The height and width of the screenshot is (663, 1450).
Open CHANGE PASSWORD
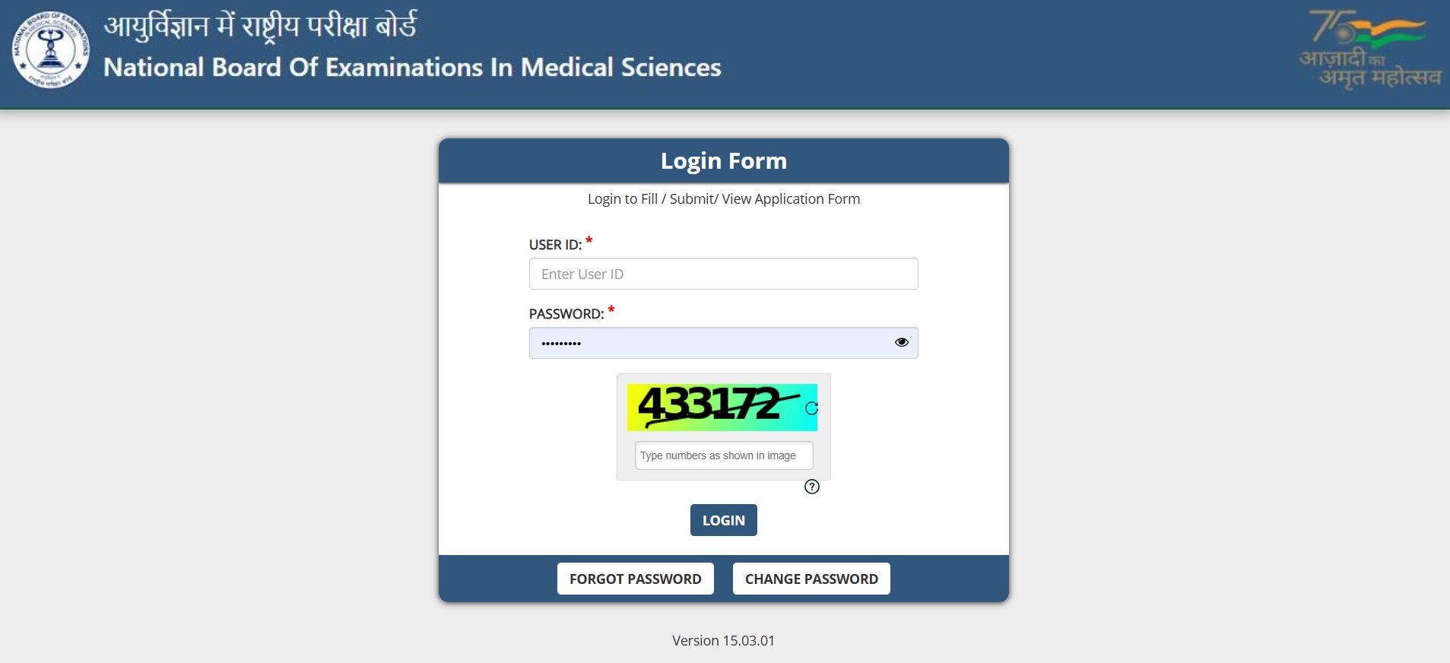coord(811,579)
